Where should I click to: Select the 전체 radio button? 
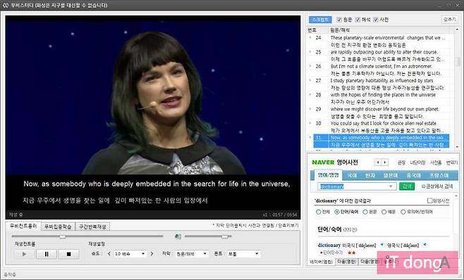(x=319, y=212)
